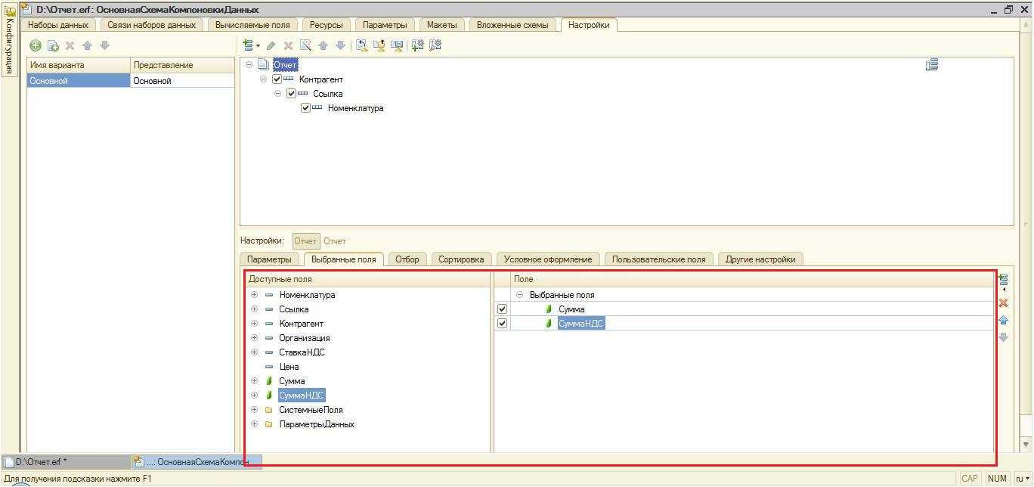Add a new settings variant with green plus
Screen dimensions: 1034x487
(36, 45)
